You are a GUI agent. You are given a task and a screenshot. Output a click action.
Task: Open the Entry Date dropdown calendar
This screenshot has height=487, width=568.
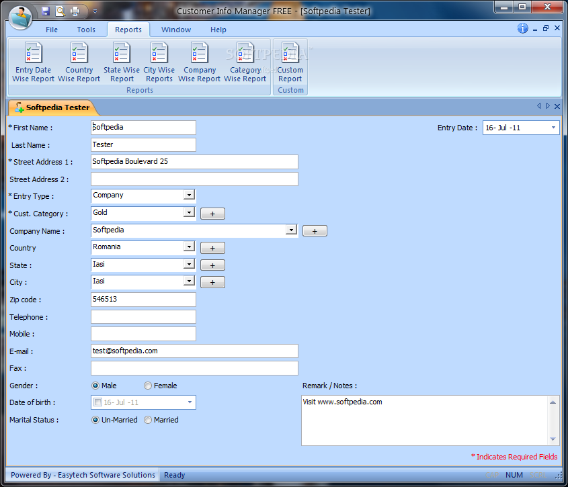coord(553,128)
